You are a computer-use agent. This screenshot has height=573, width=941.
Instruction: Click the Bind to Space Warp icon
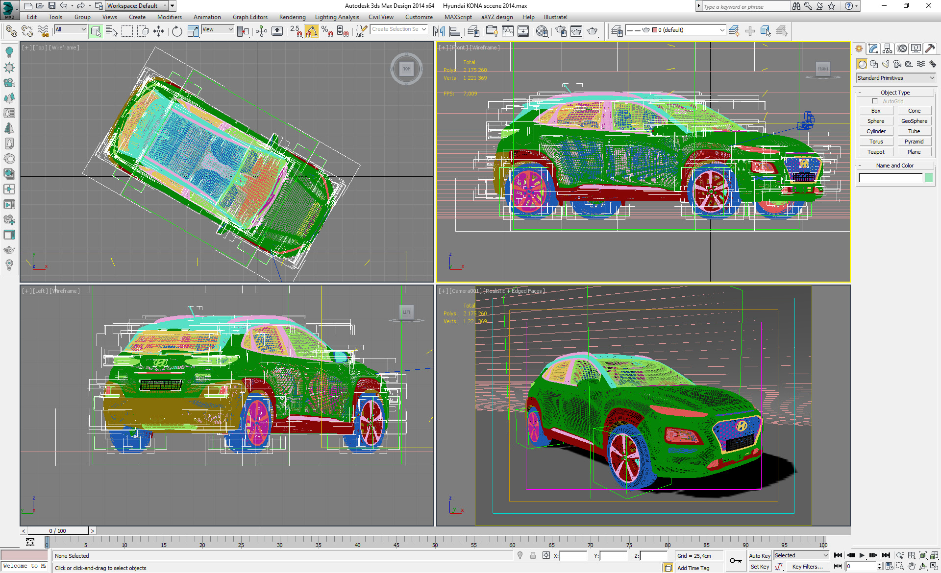43,31
